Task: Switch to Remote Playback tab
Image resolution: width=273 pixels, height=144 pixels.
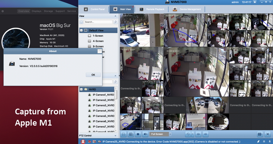Action: (152, 9)
